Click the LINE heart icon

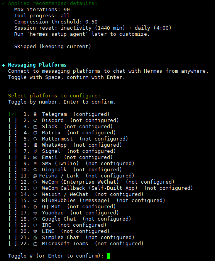click(35, 231)
